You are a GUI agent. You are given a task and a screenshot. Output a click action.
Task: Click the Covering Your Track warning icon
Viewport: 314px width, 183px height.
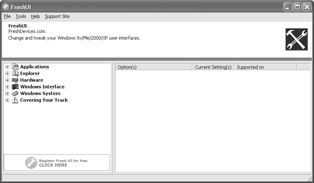15,100
